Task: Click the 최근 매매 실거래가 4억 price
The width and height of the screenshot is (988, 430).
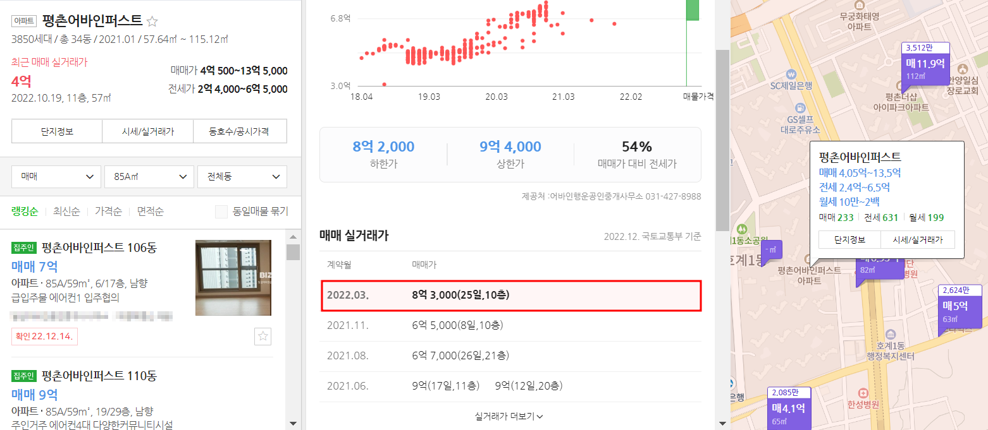Action: [x=21, y=81]
